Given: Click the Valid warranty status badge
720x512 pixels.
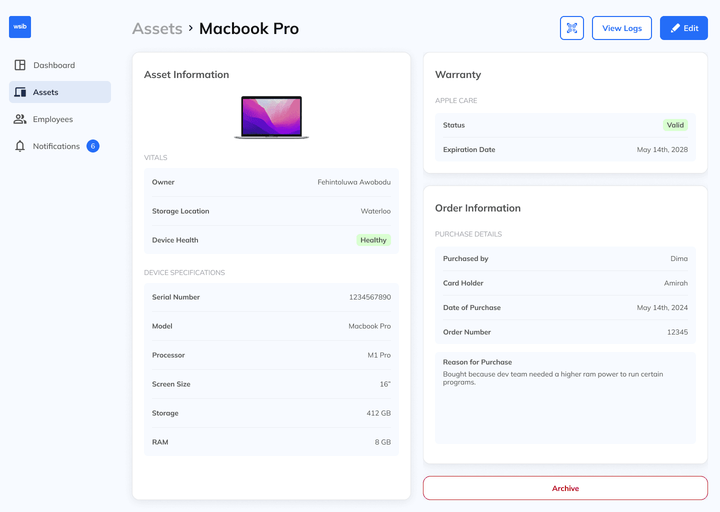Looking at the screenshot, I should click(675, 125).
